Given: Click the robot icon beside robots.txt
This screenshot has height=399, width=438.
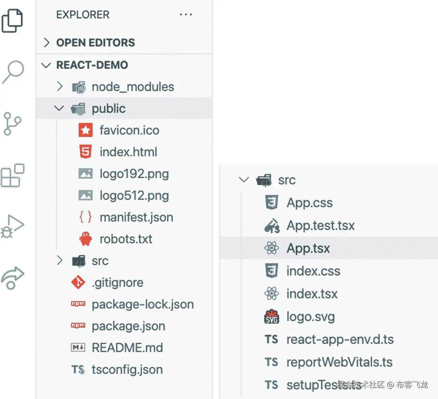Looking at the screenshot, I should pos(85,239).
